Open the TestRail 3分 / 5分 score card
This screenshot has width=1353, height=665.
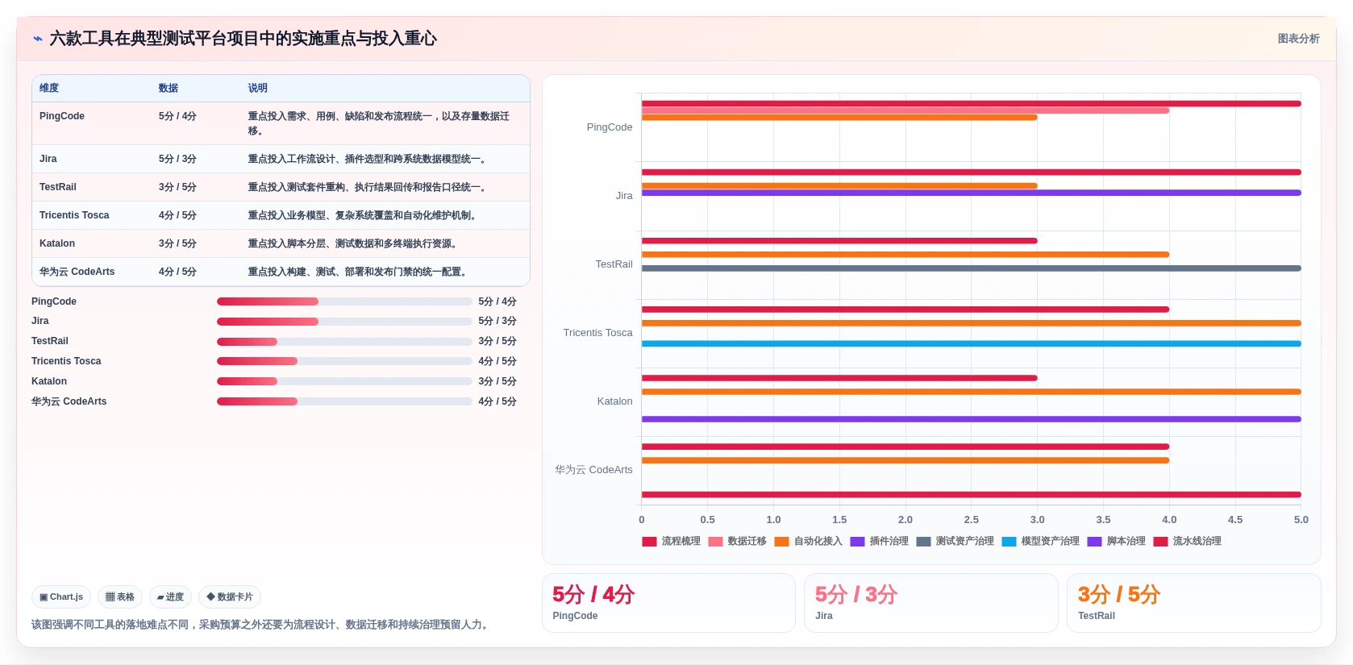tap(1194, 603)
